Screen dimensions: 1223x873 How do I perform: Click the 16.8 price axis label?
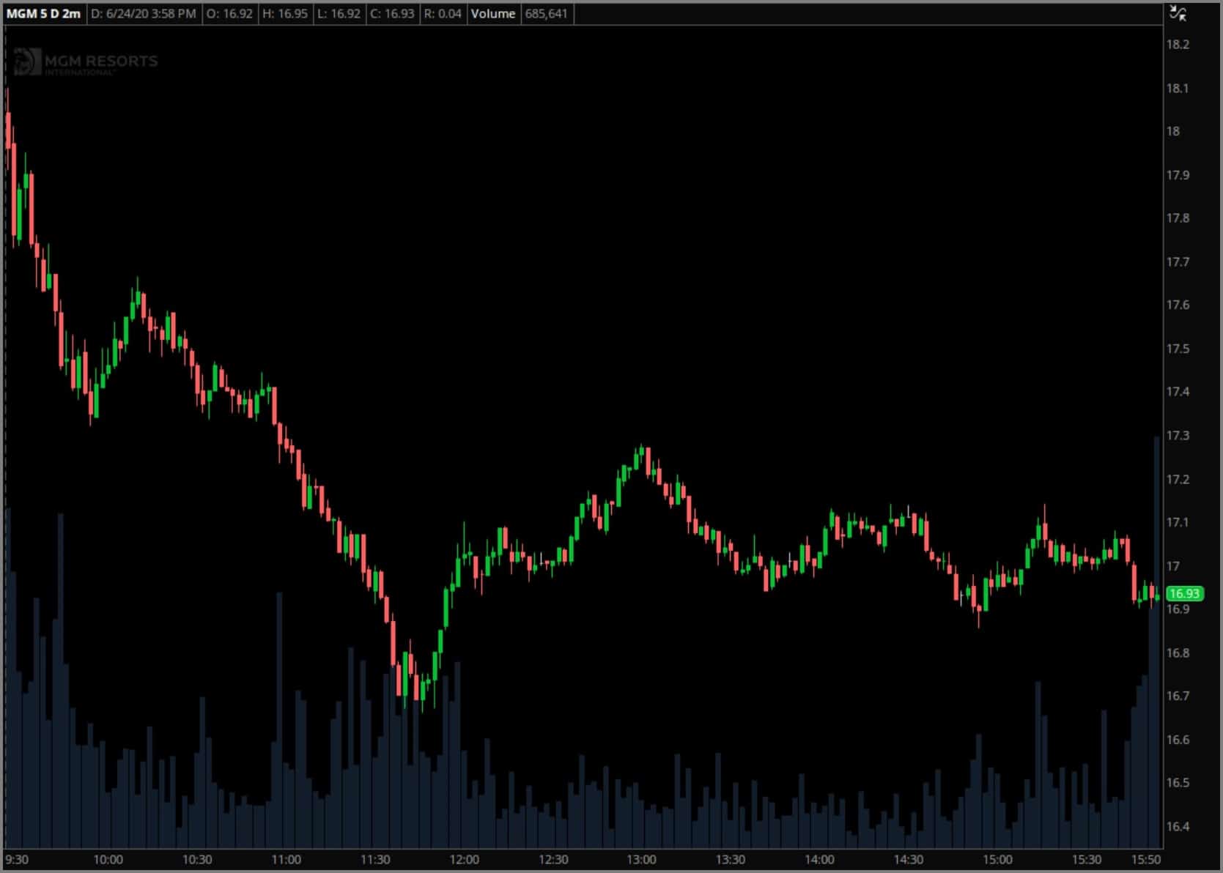(x=1178, y=653)
